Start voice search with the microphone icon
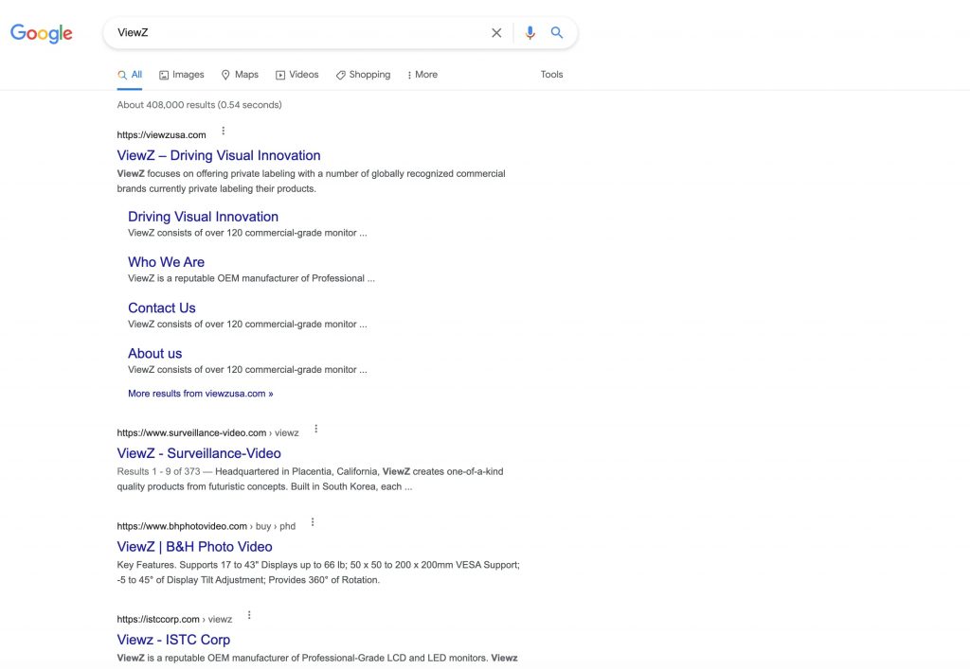This screenshot has width=970, height=669. pos(530,33)
